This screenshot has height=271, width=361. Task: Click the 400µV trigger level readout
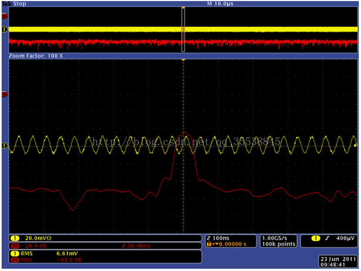point(345,238)
